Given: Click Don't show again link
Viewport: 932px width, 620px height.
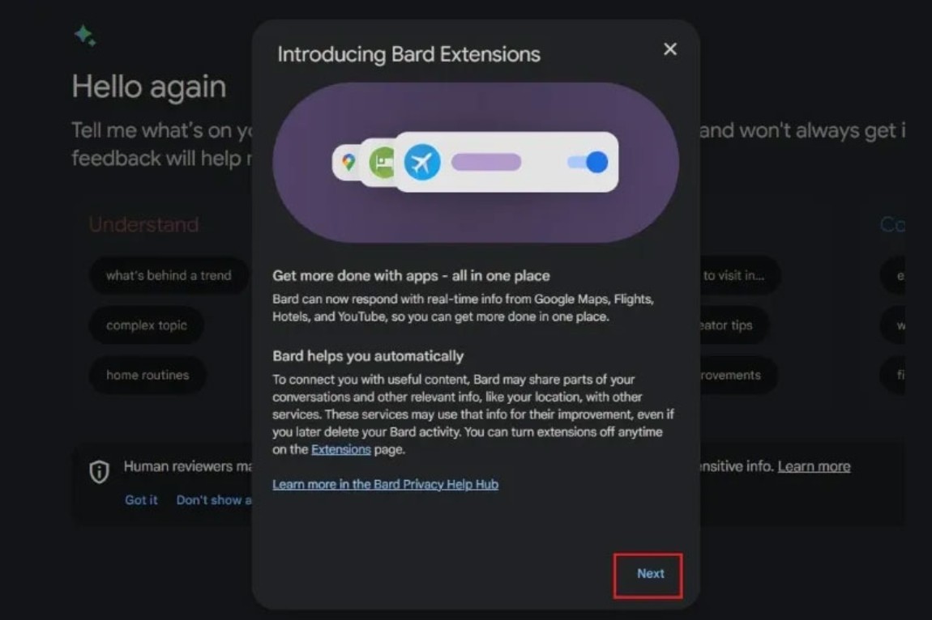Looking at the screenshot, I should [x=214, y=500].
